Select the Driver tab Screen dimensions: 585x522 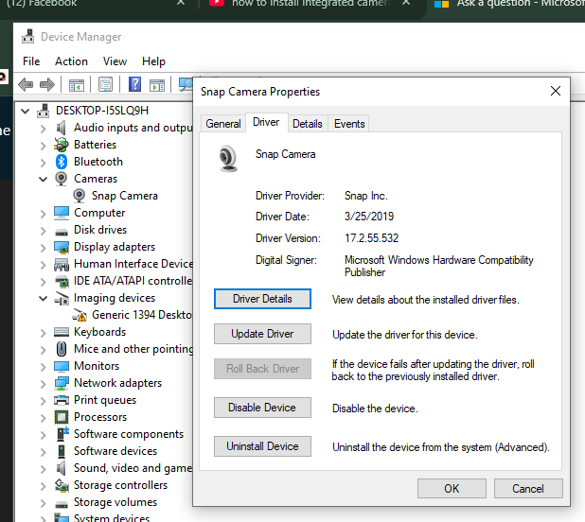[266, 122]
